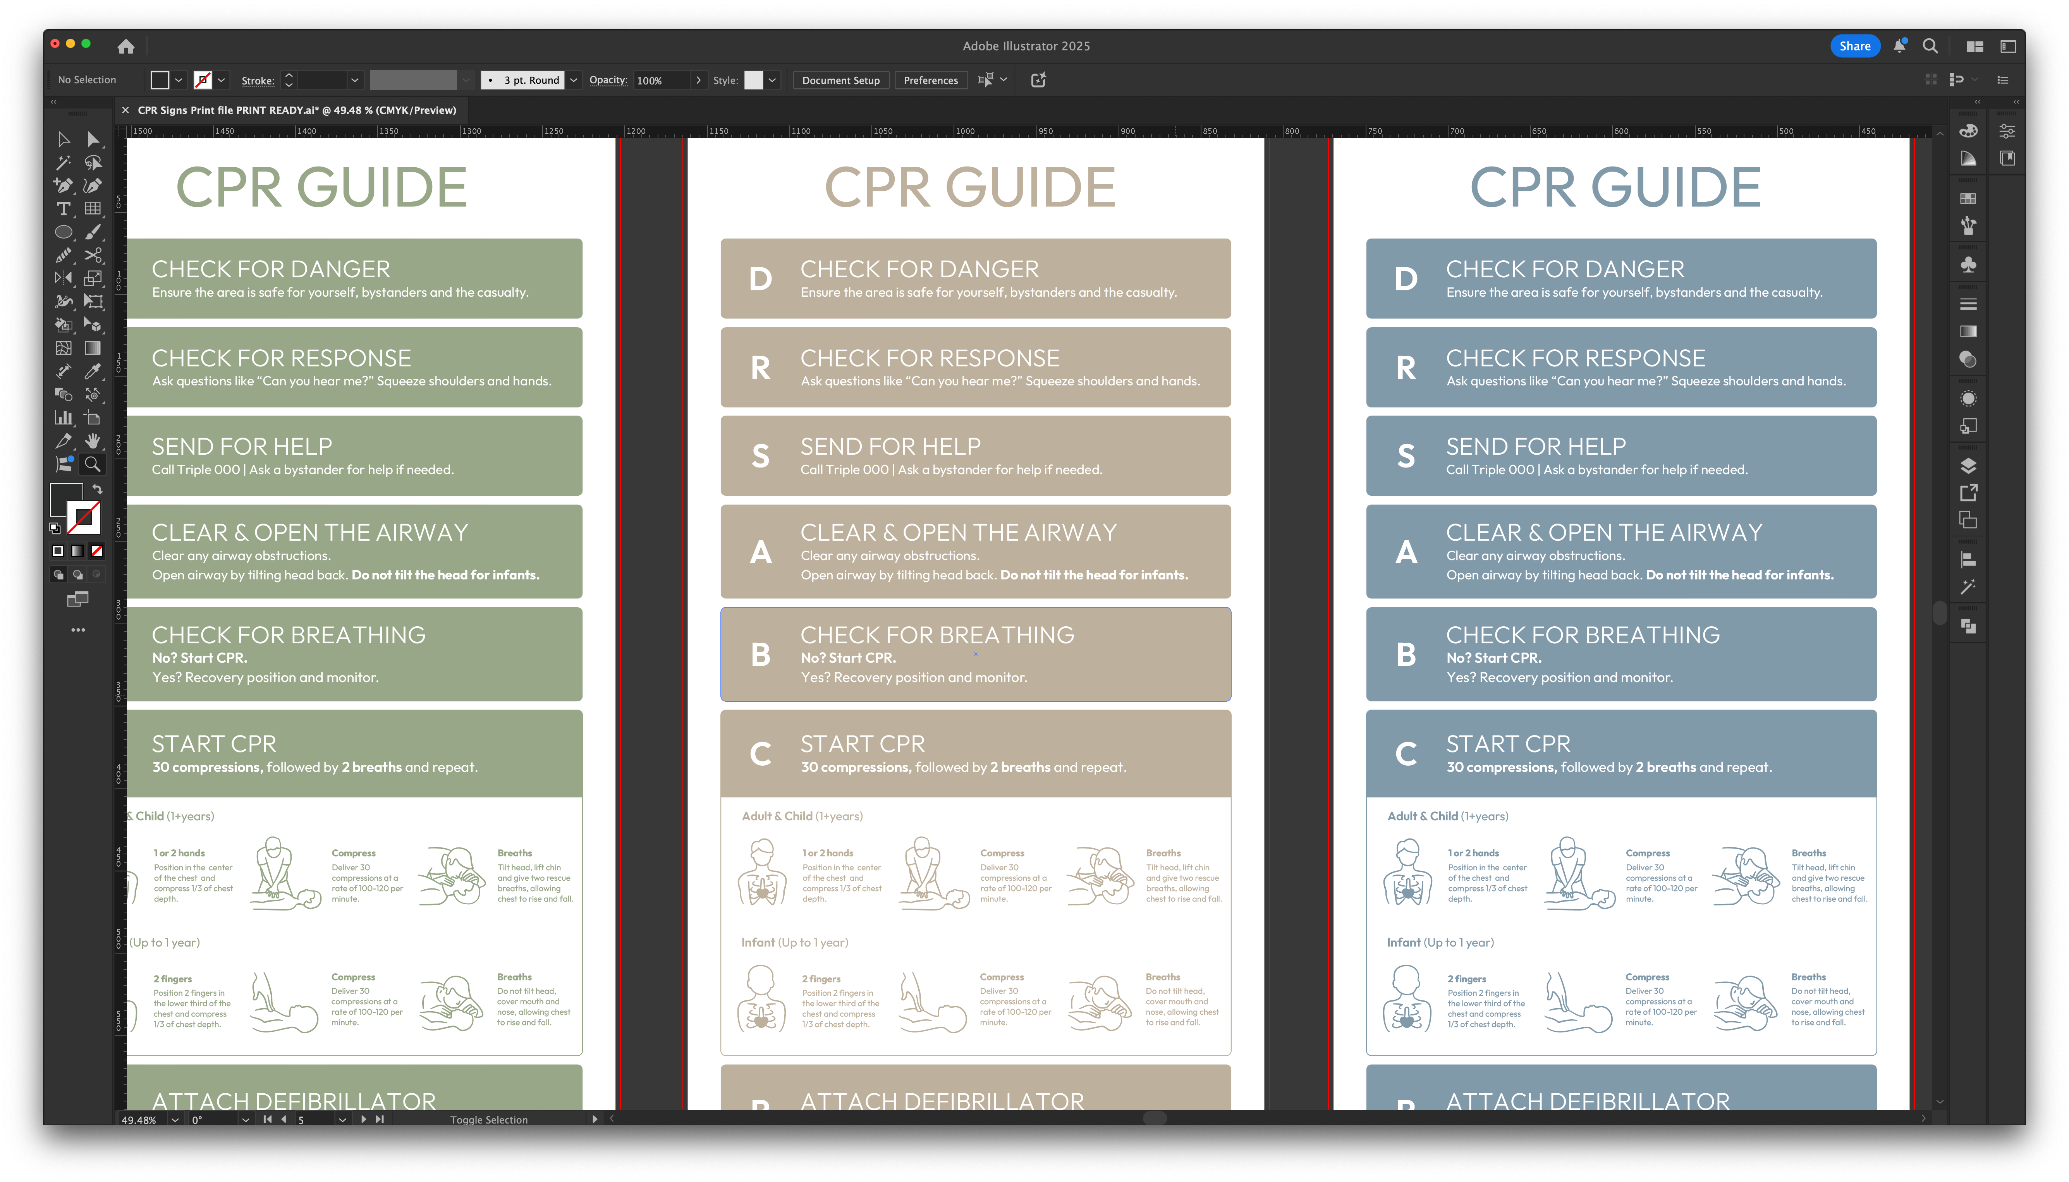Click the Style swatch in control bar

[753, 81]
